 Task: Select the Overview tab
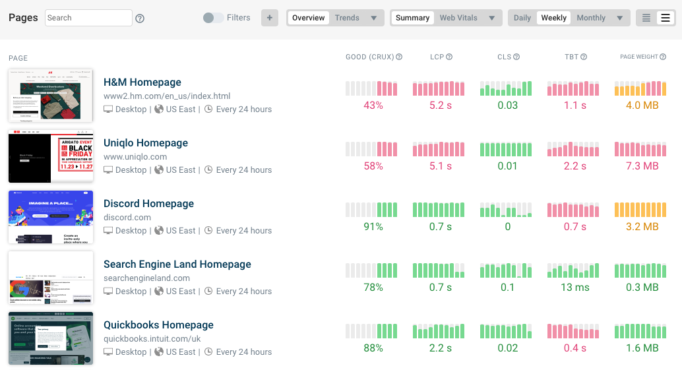309,18
